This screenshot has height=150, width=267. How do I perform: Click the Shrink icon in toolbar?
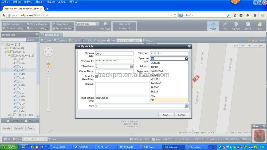[248, 25]
